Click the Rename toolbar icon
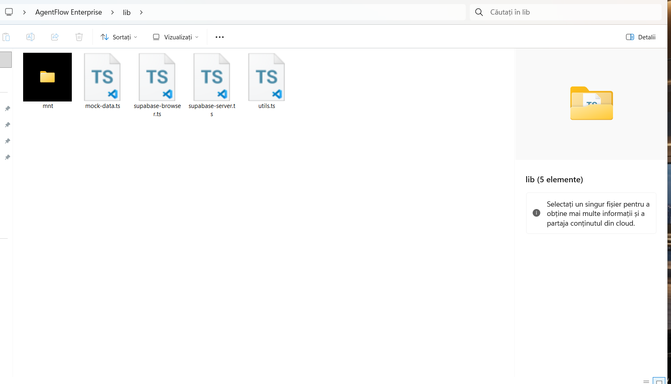 click(x=30, y=37)
